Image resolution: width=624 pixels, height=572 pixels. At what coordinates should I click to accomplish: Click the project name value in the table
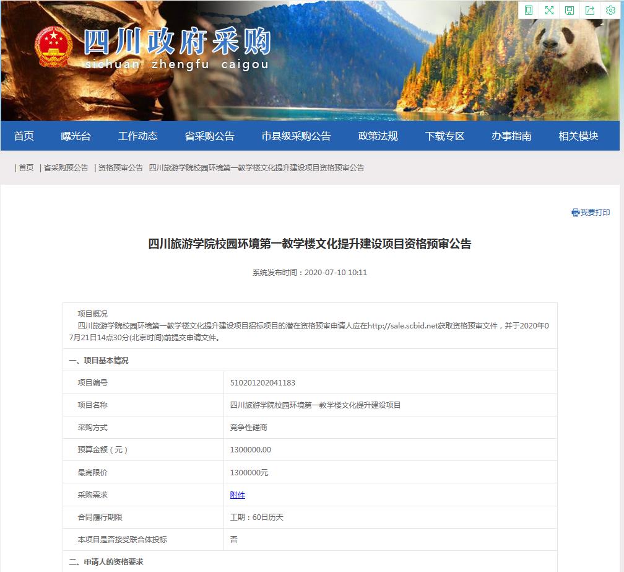[315, 405]
